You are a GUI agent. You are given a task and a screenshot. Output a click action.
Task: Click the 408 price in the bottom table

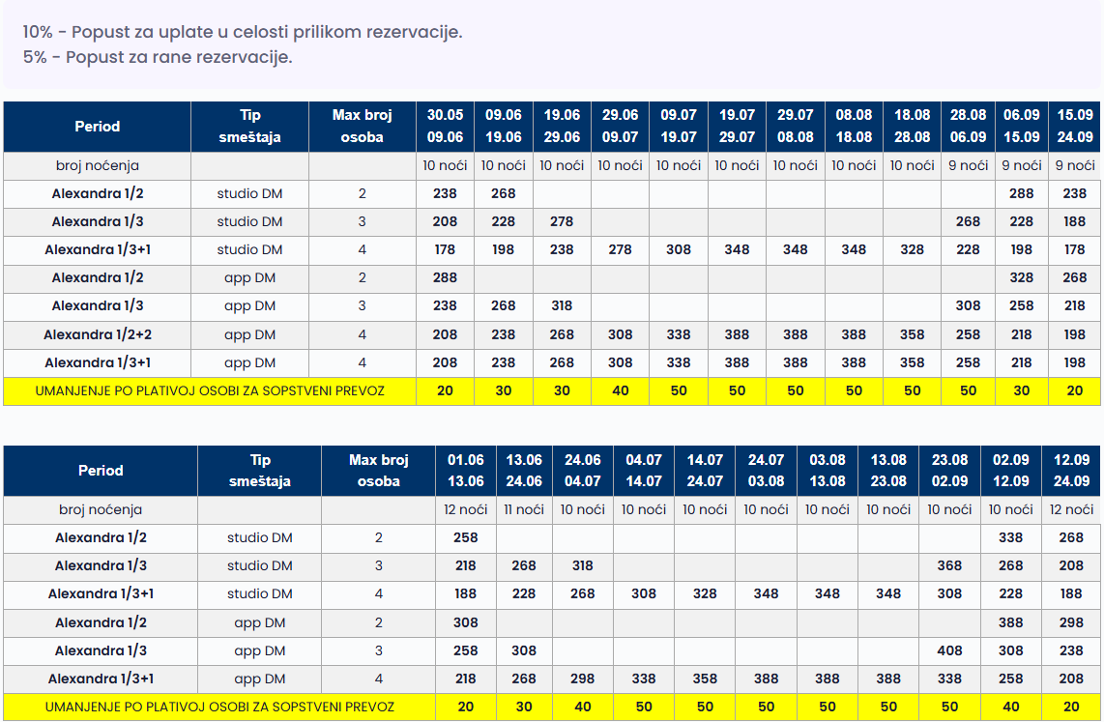point(949,650)
